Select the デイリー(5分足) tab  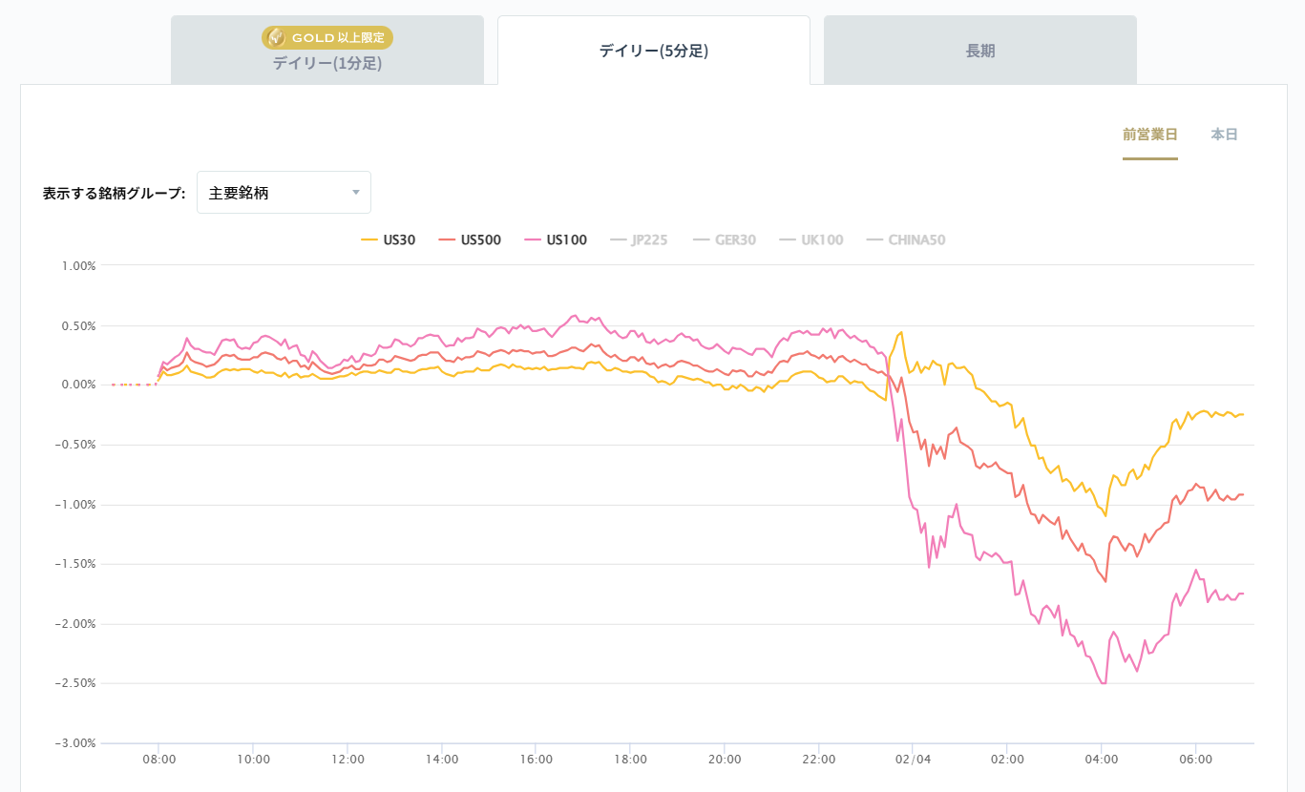pyautogui.click(x=654, y=52)
